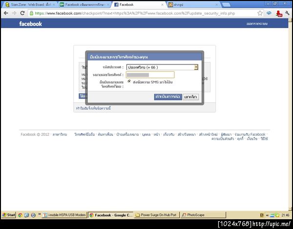
Task: Reload the page with the refresh icon
Action: click(22, 13)
